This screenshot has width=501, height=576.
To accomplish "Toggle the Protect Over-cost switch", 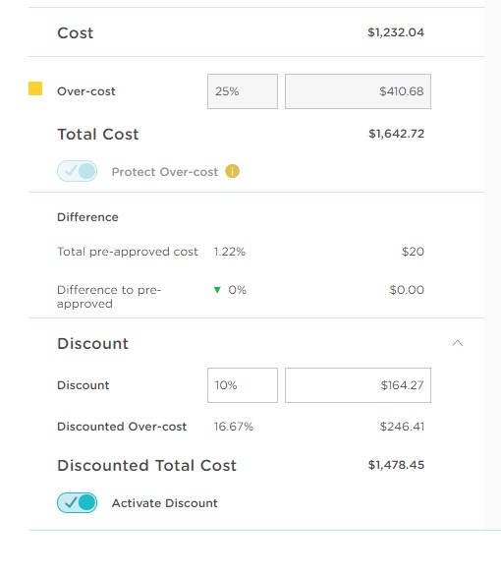I will pos(77,171).
